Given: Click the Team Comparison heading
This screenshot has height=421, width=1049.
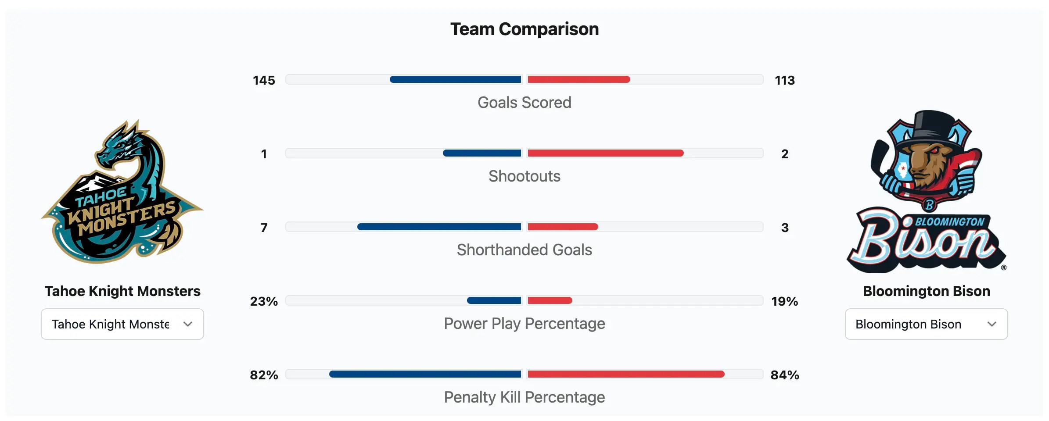Looking at the screenshot, I should 524,29.
